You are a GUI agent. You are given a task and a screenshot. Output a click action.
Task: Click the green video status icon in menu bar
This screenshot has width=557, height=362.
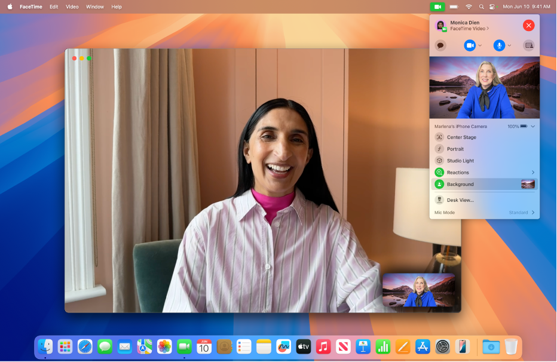click(437, 7)
